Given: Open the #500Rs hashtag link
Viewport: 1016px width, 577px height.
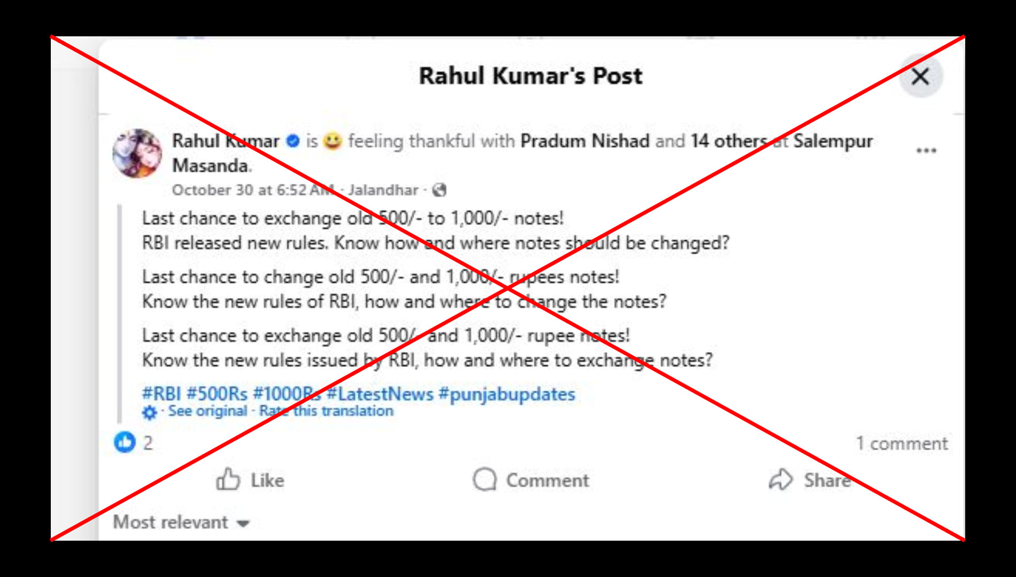Looking at the screenshot, I should [217, 394].
